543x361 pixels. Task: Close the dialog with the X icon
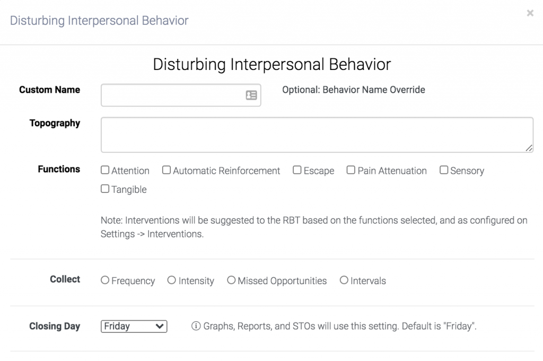[530, 13]
